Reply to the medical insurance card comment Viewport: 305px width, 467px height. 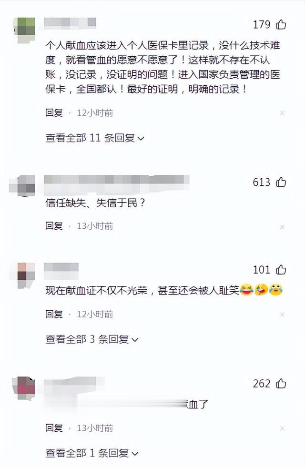coord(54,113)
